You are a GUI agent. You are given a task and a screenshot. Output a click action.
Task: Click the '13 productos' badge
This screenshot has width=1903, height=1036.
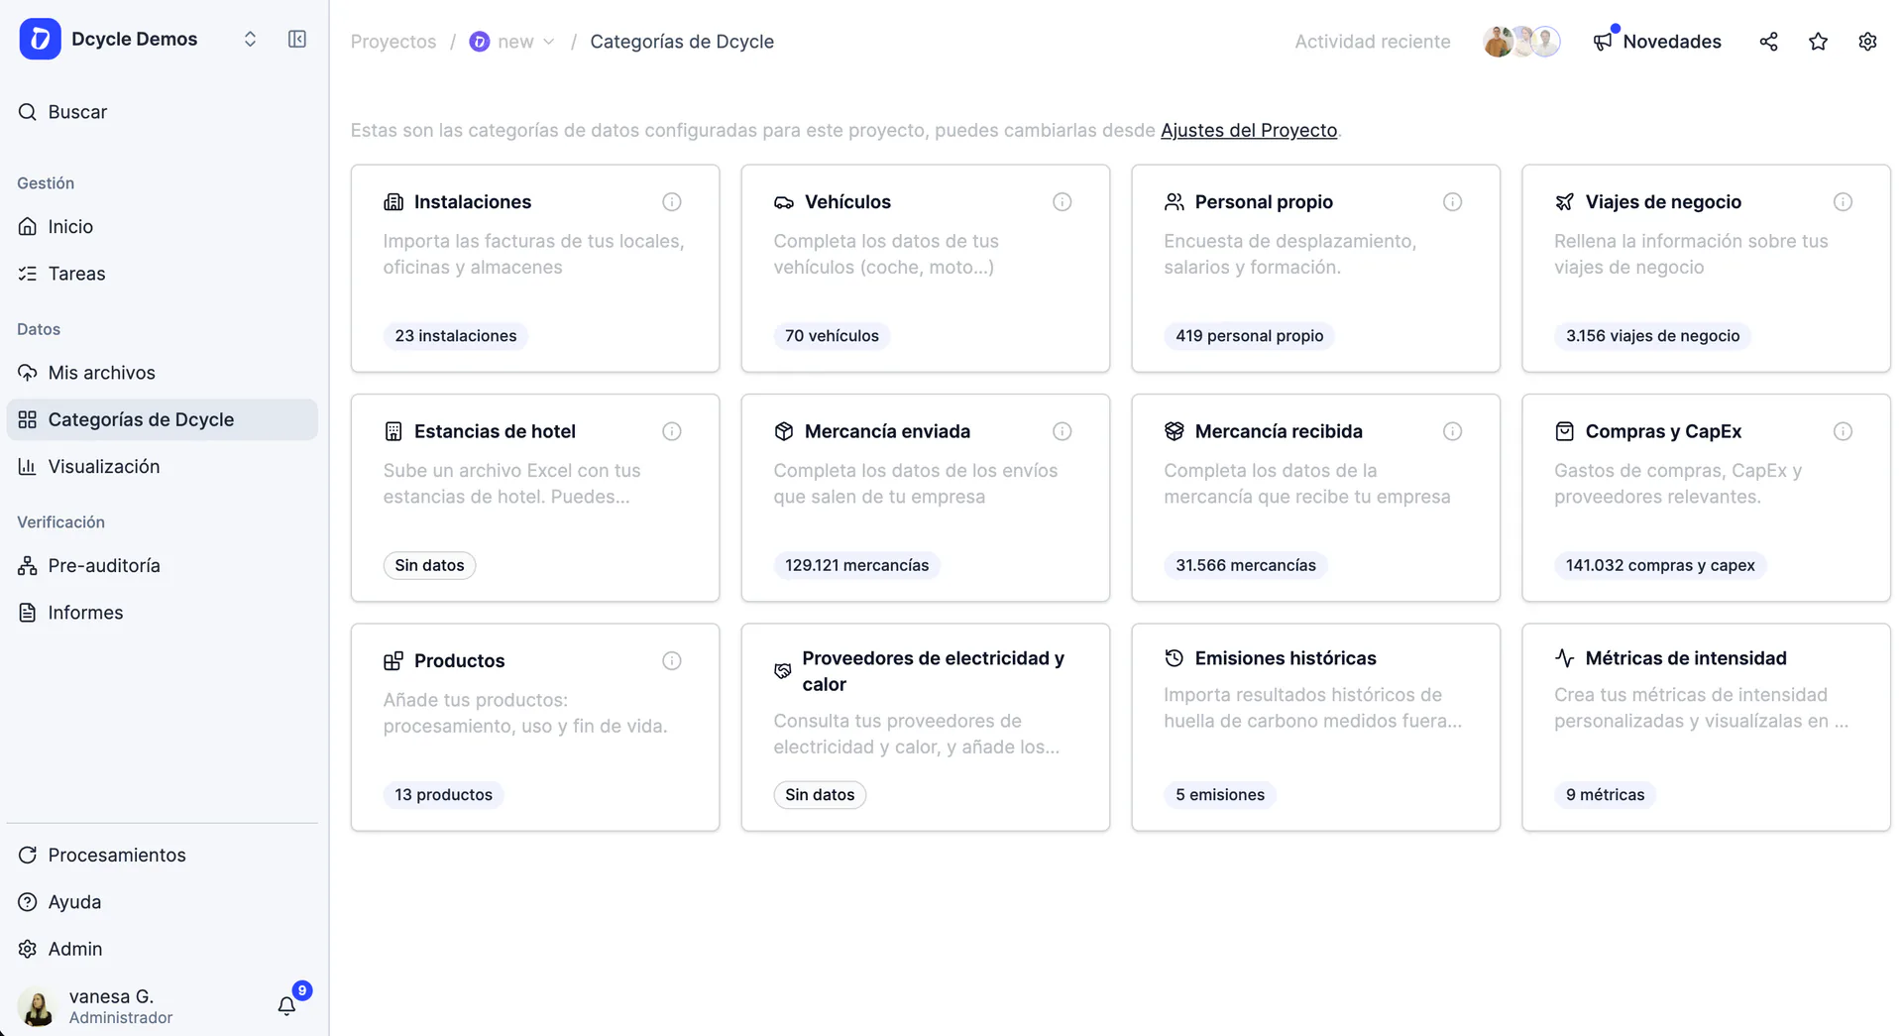click(443, 795)
